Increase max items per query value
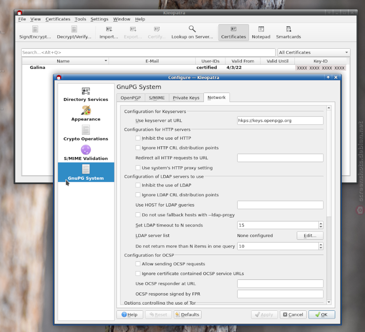Viewport: 365px width, 332px height. (x=321, y=244)
